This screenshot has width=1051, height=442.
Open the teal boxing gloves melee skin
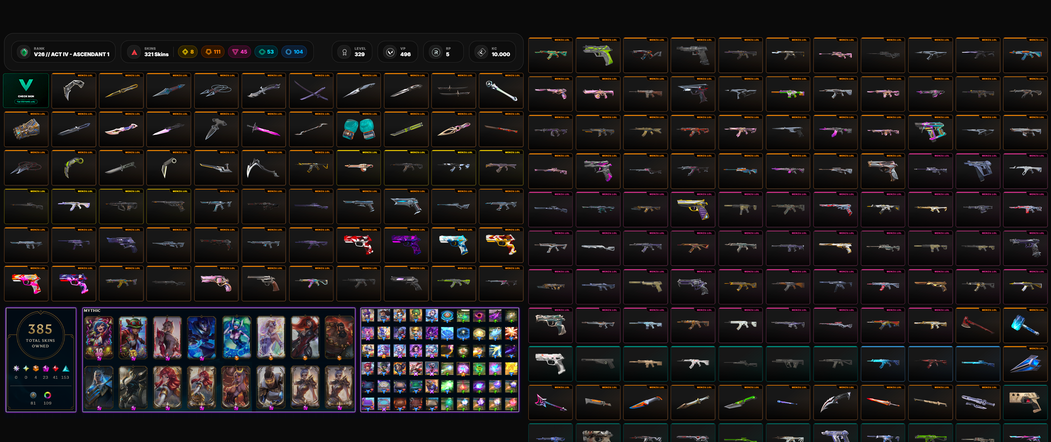[x=358, y=129]
